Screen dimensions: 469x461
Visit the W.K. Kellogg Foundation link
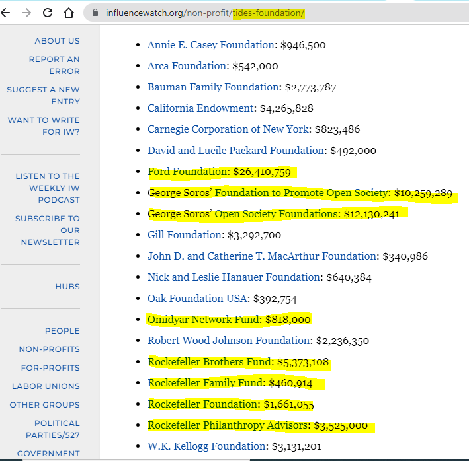(206, 446)
